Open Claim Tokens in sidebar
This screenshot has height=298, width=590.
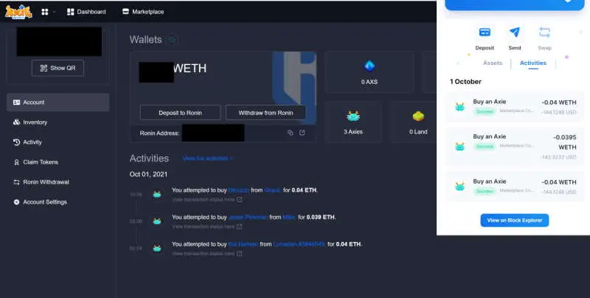(58, 162)
